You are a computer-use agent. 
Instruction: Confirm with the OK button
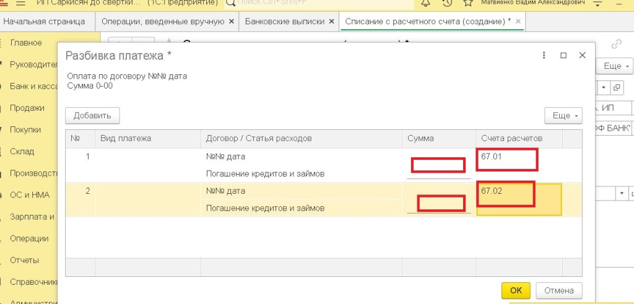point(516,290)
